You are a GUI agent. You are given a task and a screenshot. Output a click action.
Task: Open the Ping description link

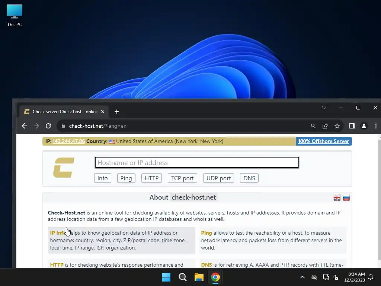[206, 233]
